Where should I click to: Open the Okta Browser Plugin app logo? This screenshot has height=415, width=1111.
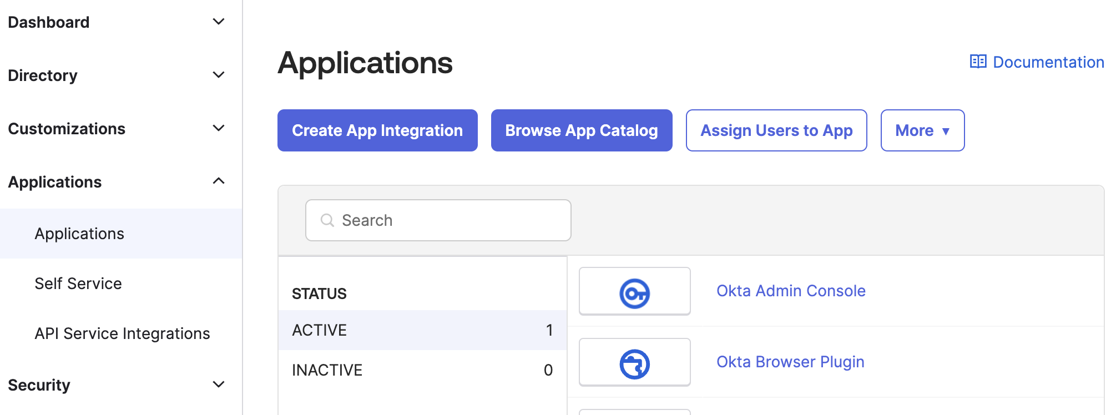coord(634,362)
